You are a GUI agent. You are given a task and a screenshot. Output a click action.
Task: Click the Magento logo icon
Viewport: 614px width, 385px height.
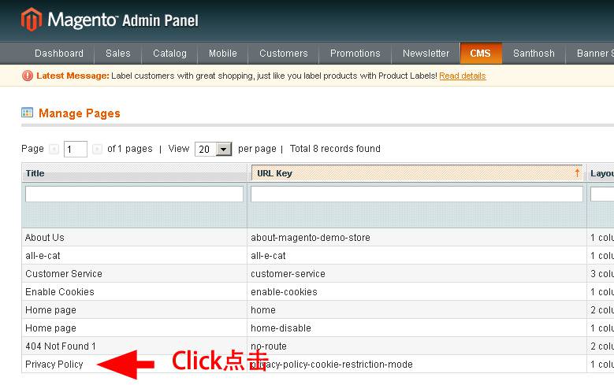coord(32,20)
